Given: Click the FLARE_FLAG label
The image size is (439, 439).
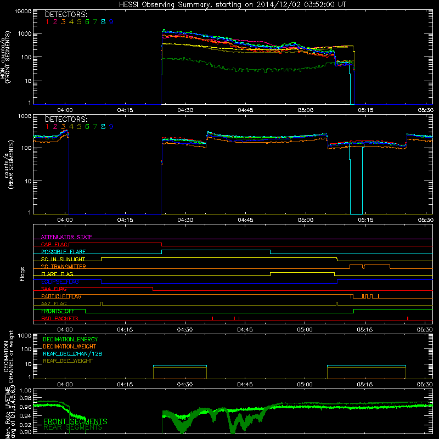Looking at the screenshot, I should click(57, 274).
